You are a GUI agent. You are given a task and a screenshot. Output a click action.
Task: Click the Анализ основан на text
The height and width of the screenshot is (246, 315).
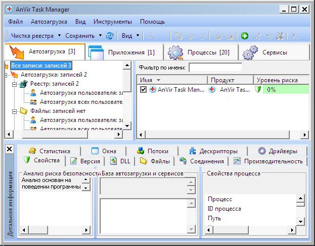point(46,180)
